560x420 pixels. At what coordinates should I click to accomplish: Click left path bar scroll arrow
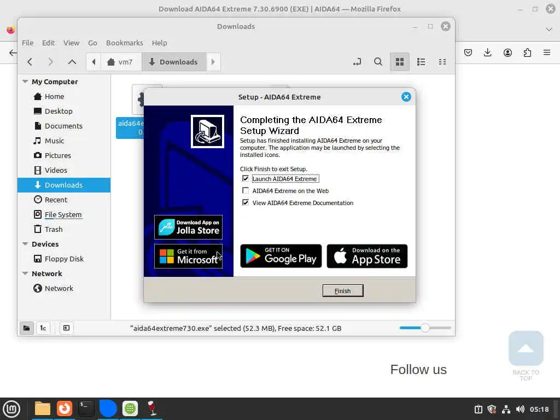click(x=94, y=62)
